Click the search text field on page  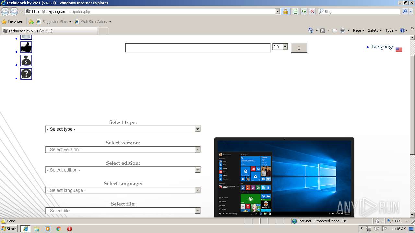[x=198, y=48]
